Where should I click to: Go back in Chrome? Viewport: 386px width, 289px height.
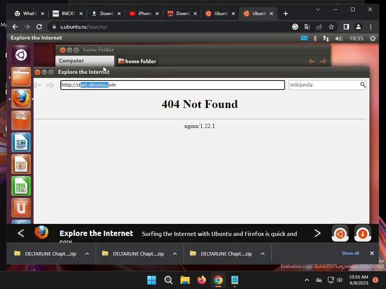[x=15, y=27]
